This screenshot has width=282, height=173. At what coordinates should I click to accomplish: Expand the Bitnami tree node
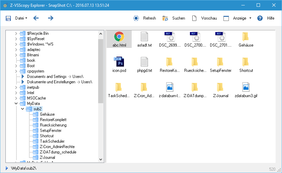click(x=16, y=55)
